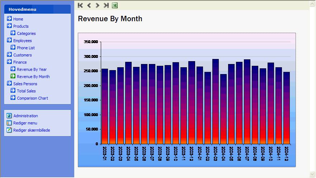Click the previous page arrow icon
Image resolution: width=316 pixels, height=178 pixels.
coord(89,5)
